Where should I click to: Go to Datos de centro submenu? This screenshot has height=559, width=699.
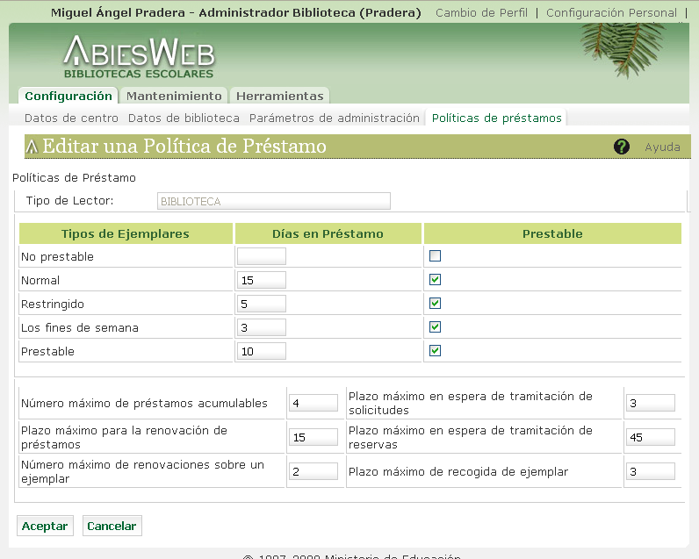pyautogui.click(x=71, y=118)
